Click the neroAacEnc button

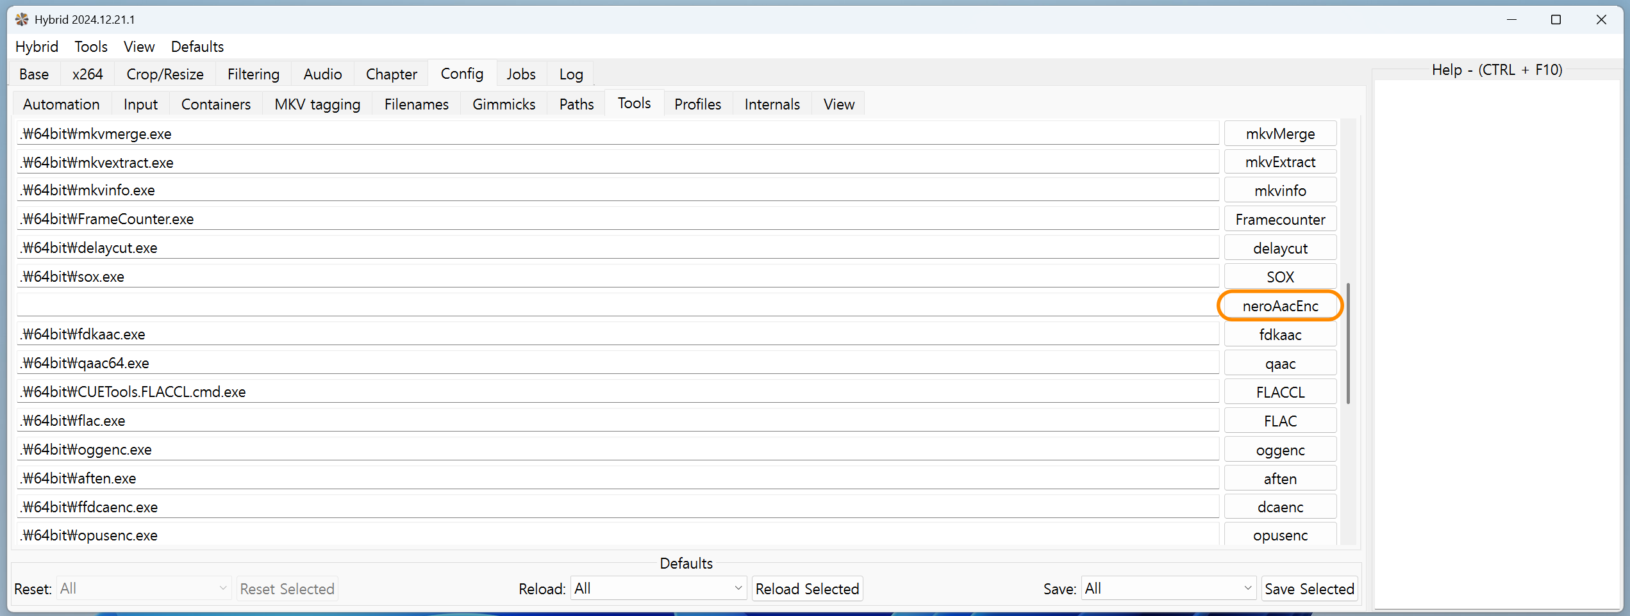point(1280,306)
